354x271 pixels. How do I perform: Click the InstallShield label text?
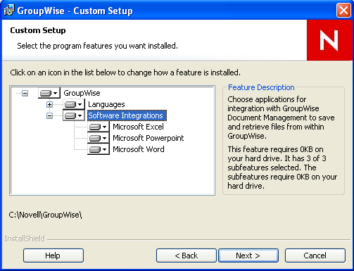pyautogui.click(x=25, y=239)
